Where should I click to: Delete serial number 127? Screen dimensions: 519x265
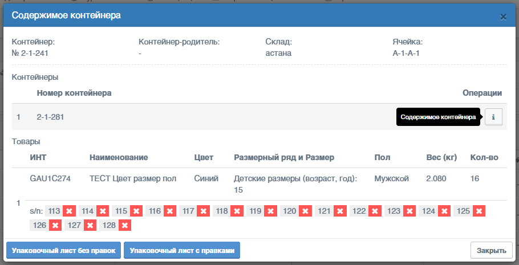pos(90,225)
